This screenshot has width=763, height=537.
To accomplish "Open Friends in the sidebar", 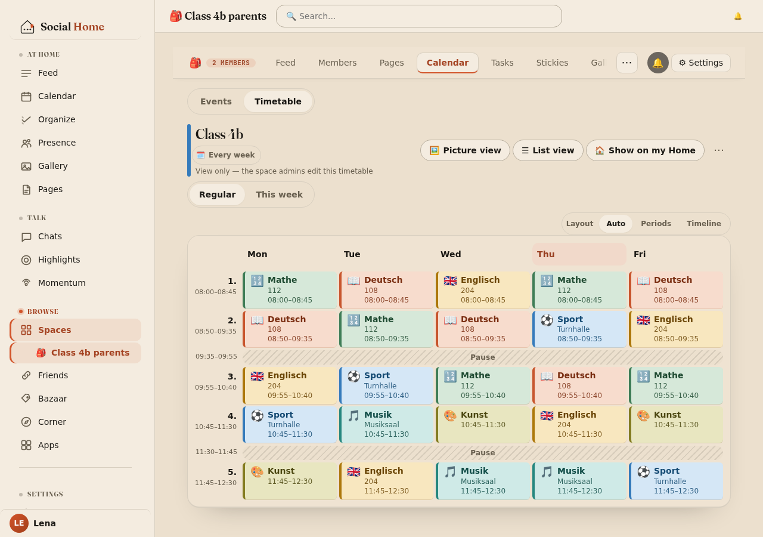I will point(75,375).
